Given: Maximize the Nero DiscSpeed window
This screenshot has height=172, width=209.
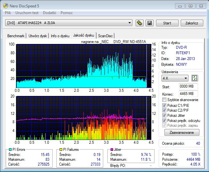Looking at the screenshot, I should pos(191,6).
